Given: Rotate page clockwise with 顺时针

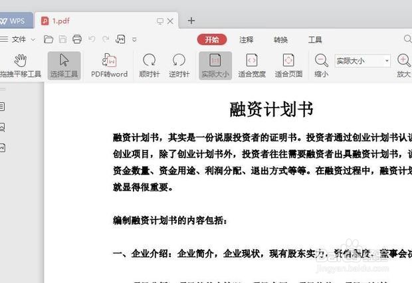Looking at the screenshot, I should click(x=150, y=66).
